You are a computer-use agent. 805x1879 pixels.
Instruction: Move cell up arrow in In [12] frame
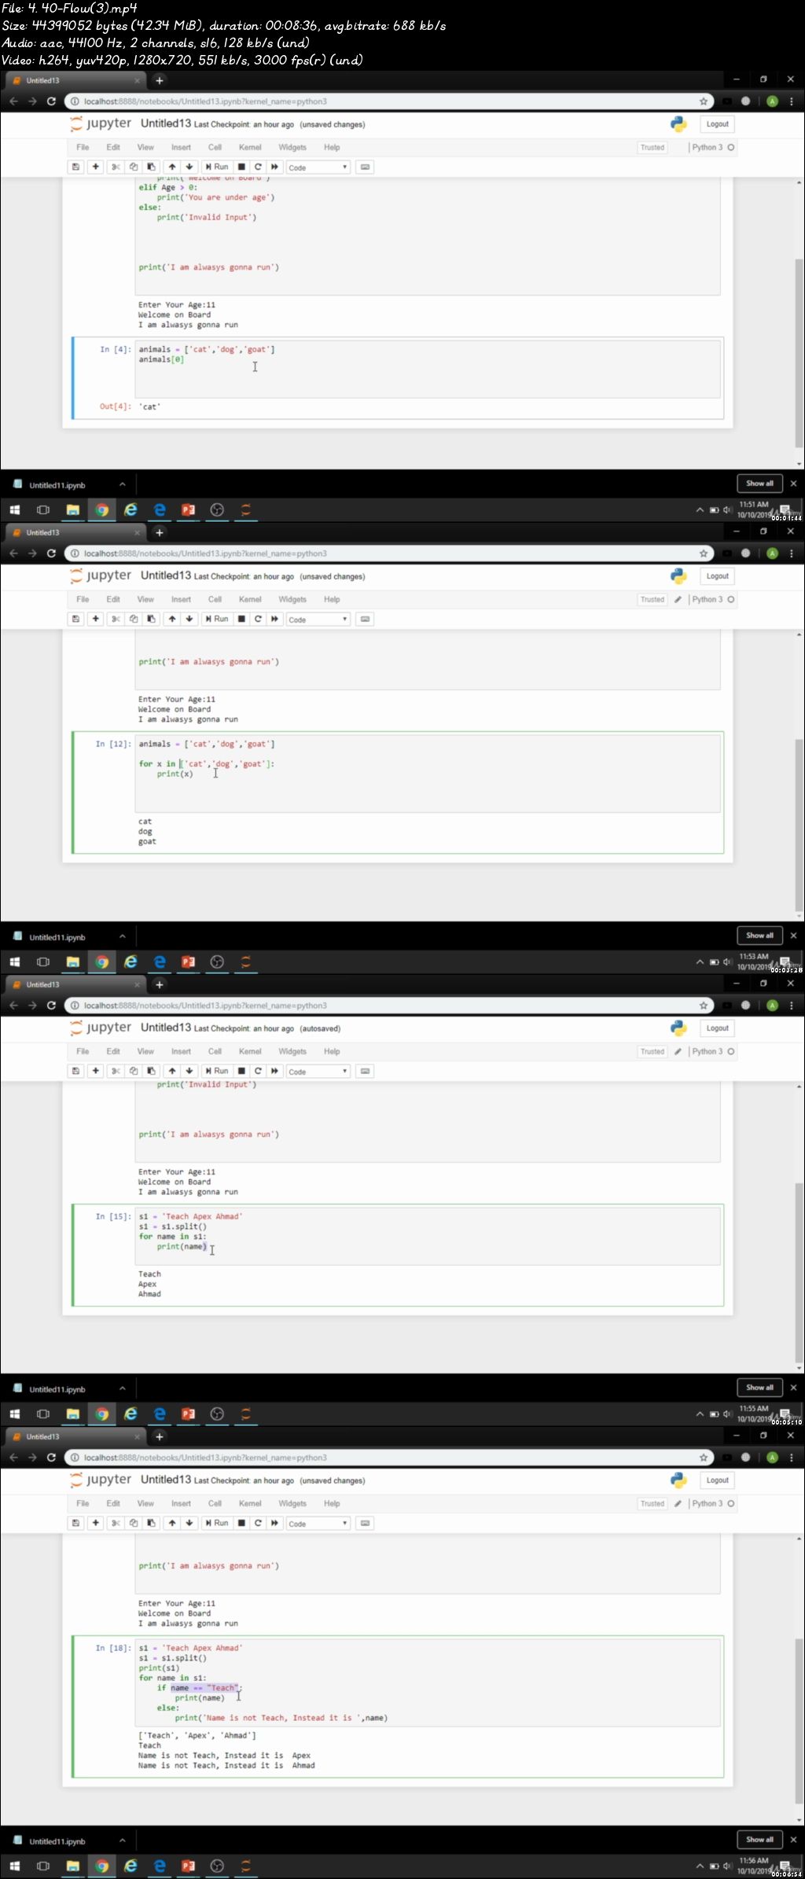click(172, 619)
